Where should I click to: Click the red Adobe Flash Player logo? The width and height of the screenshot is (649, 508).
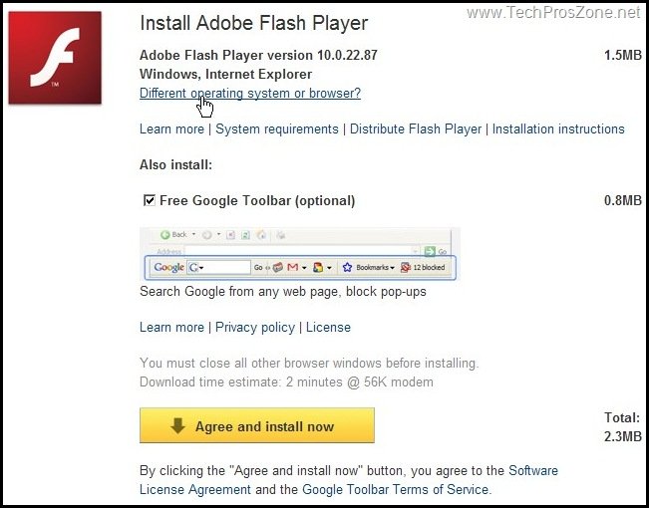click(x=55, y=58)
